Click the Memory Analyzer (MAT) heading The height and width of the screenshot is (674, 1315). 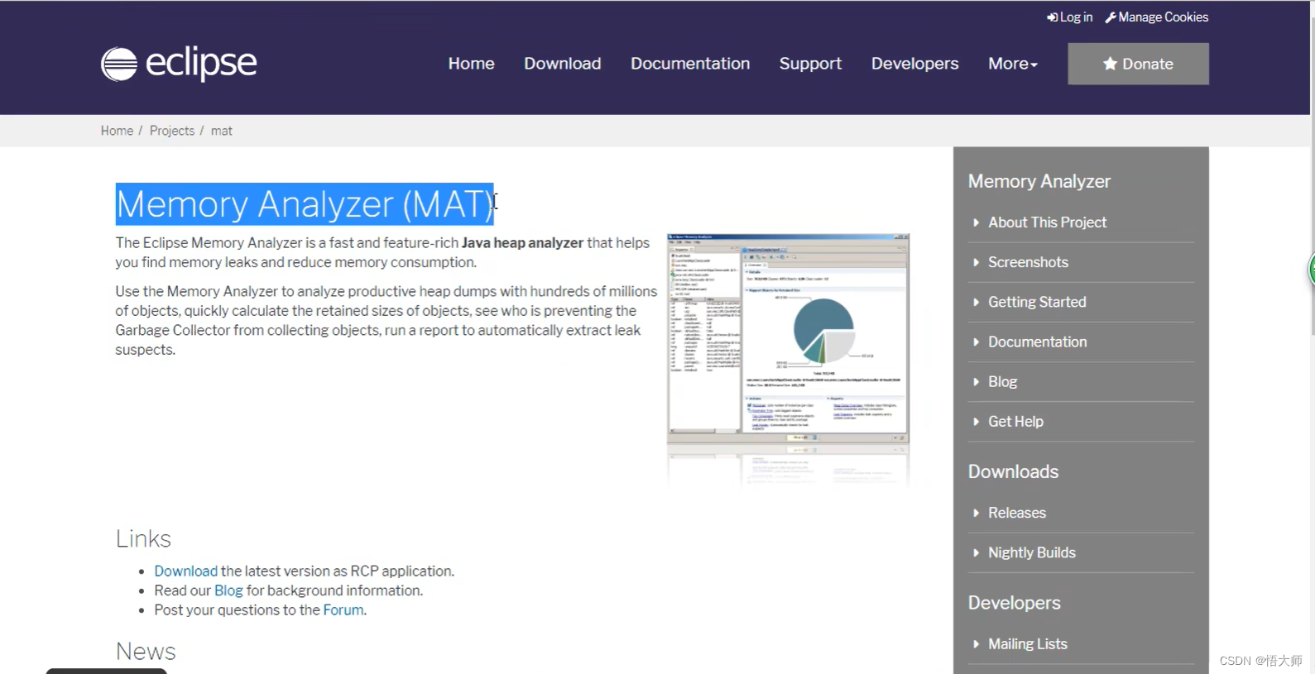305,204
